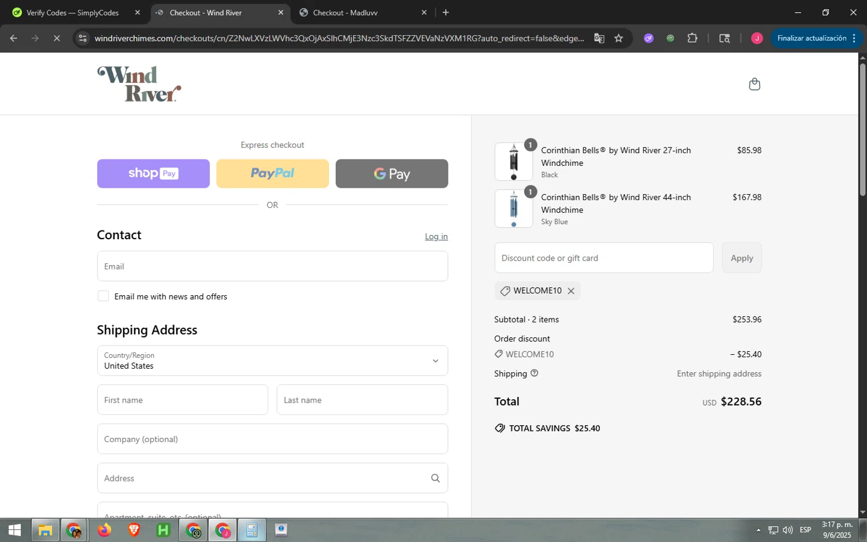867x542 pixels.
Task: Click the Log in link
Action: pyautogui.click(x=436, y=236)
